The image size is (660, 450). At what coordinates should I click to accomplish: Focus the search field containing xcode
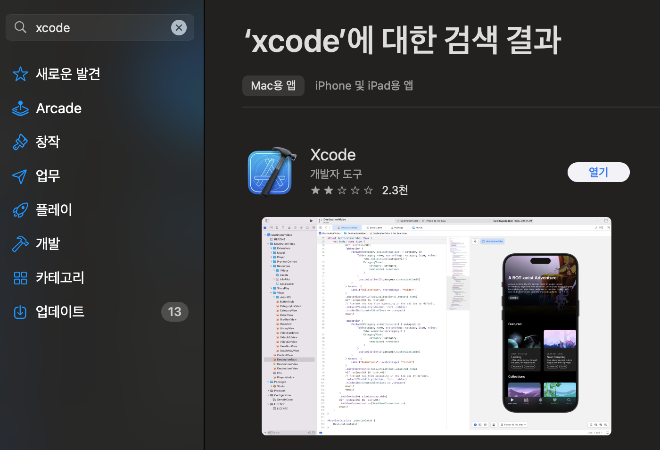[100, 27]
